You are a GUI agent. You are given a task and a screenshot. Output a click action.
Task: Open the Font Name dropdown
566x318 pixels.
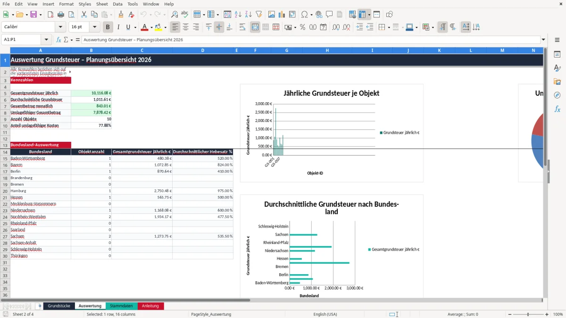60,27
